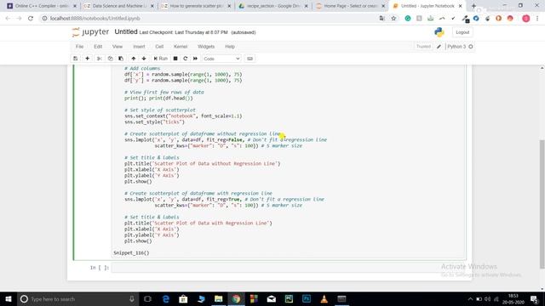Image resolution: width=545 pixels, height=306 pixels.
Task: Move selected cell up arrow
Action: pyautogui.click(x=134, y=59)
